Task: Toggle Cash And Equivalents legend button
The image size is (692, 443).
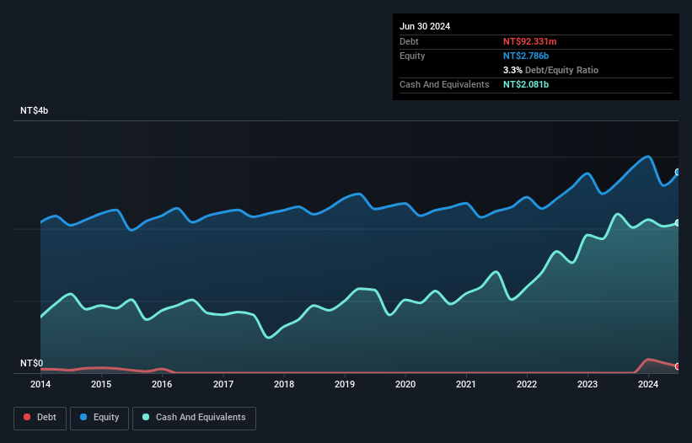Action: click(194, 418)
